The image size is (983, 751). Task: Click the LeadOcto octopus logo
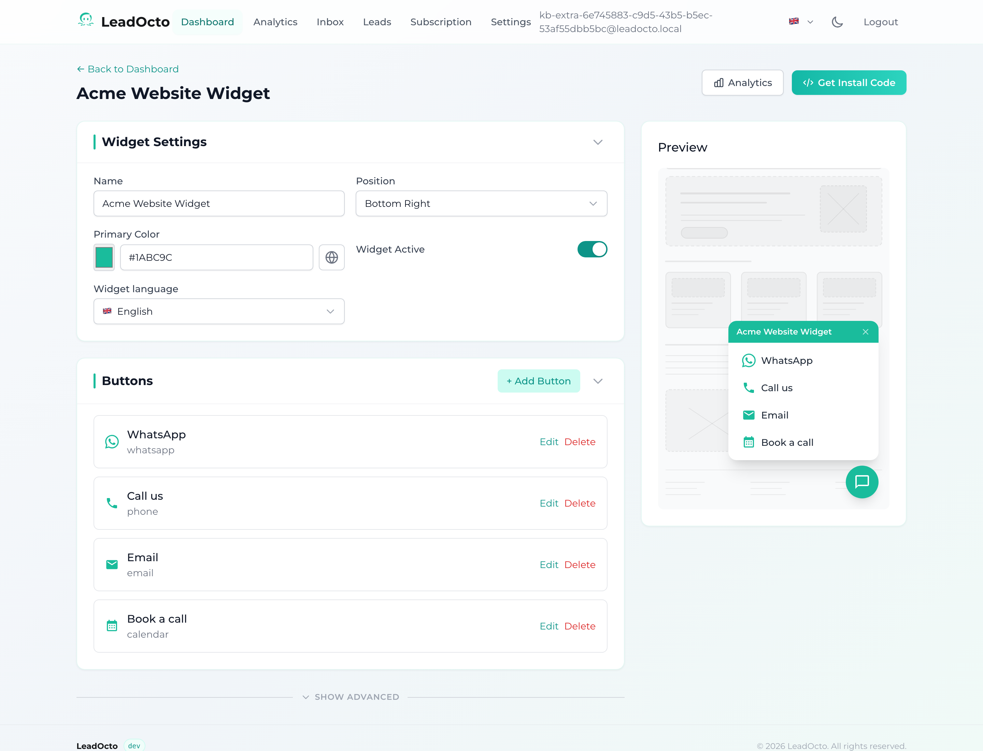coord(85,20)
